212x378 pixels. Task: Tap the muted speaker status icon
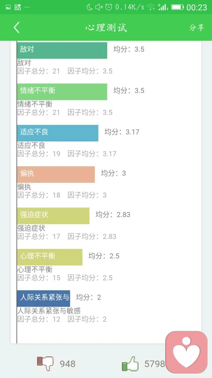point(99,7)
